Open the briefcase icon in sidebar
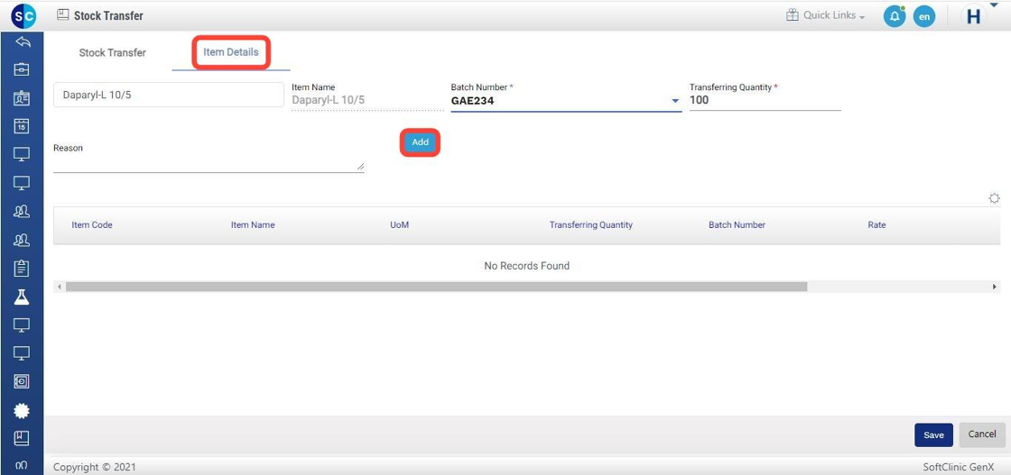Image resolution: width=1011 pixels, height=475 pixels. tap(22, 69)
